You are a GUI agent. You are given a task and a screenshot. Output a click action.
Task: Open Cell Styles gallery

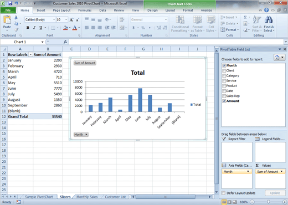click(x=211, y=24)
